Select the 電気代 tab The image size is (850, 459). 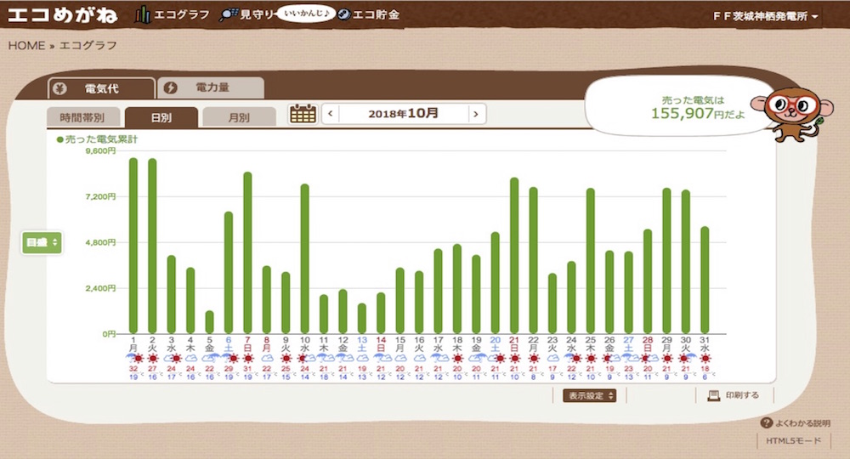coord(101,88)
